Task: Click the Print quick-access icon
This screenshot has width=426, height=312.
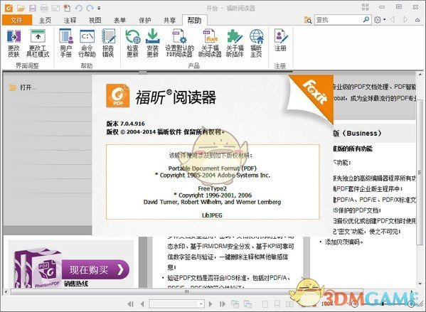Action: pyautogui.click(x=44, y=8)
